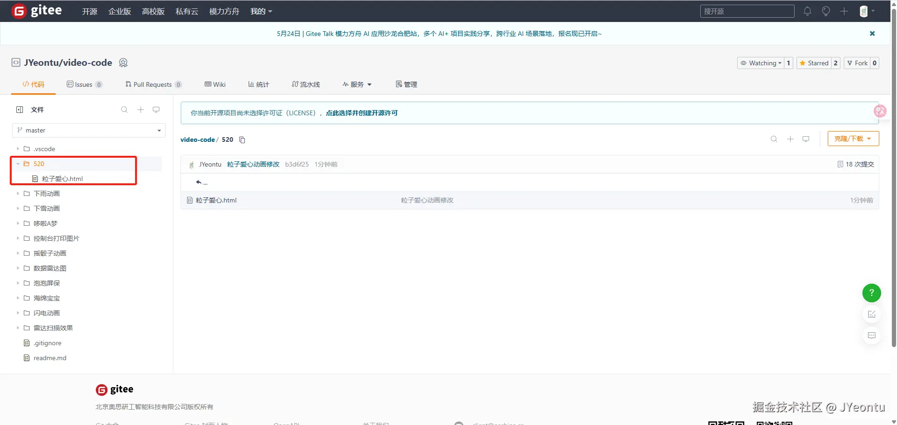The height and width of the screenshot is (425, 897).
Task: Expand the 哆啦A梦 folder
Action: point(18,223)
